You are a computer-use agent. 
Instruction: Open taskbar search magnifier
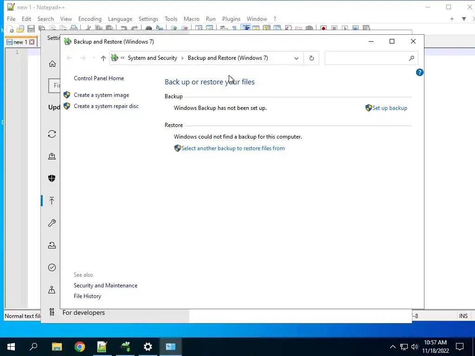tap(33, 347)
